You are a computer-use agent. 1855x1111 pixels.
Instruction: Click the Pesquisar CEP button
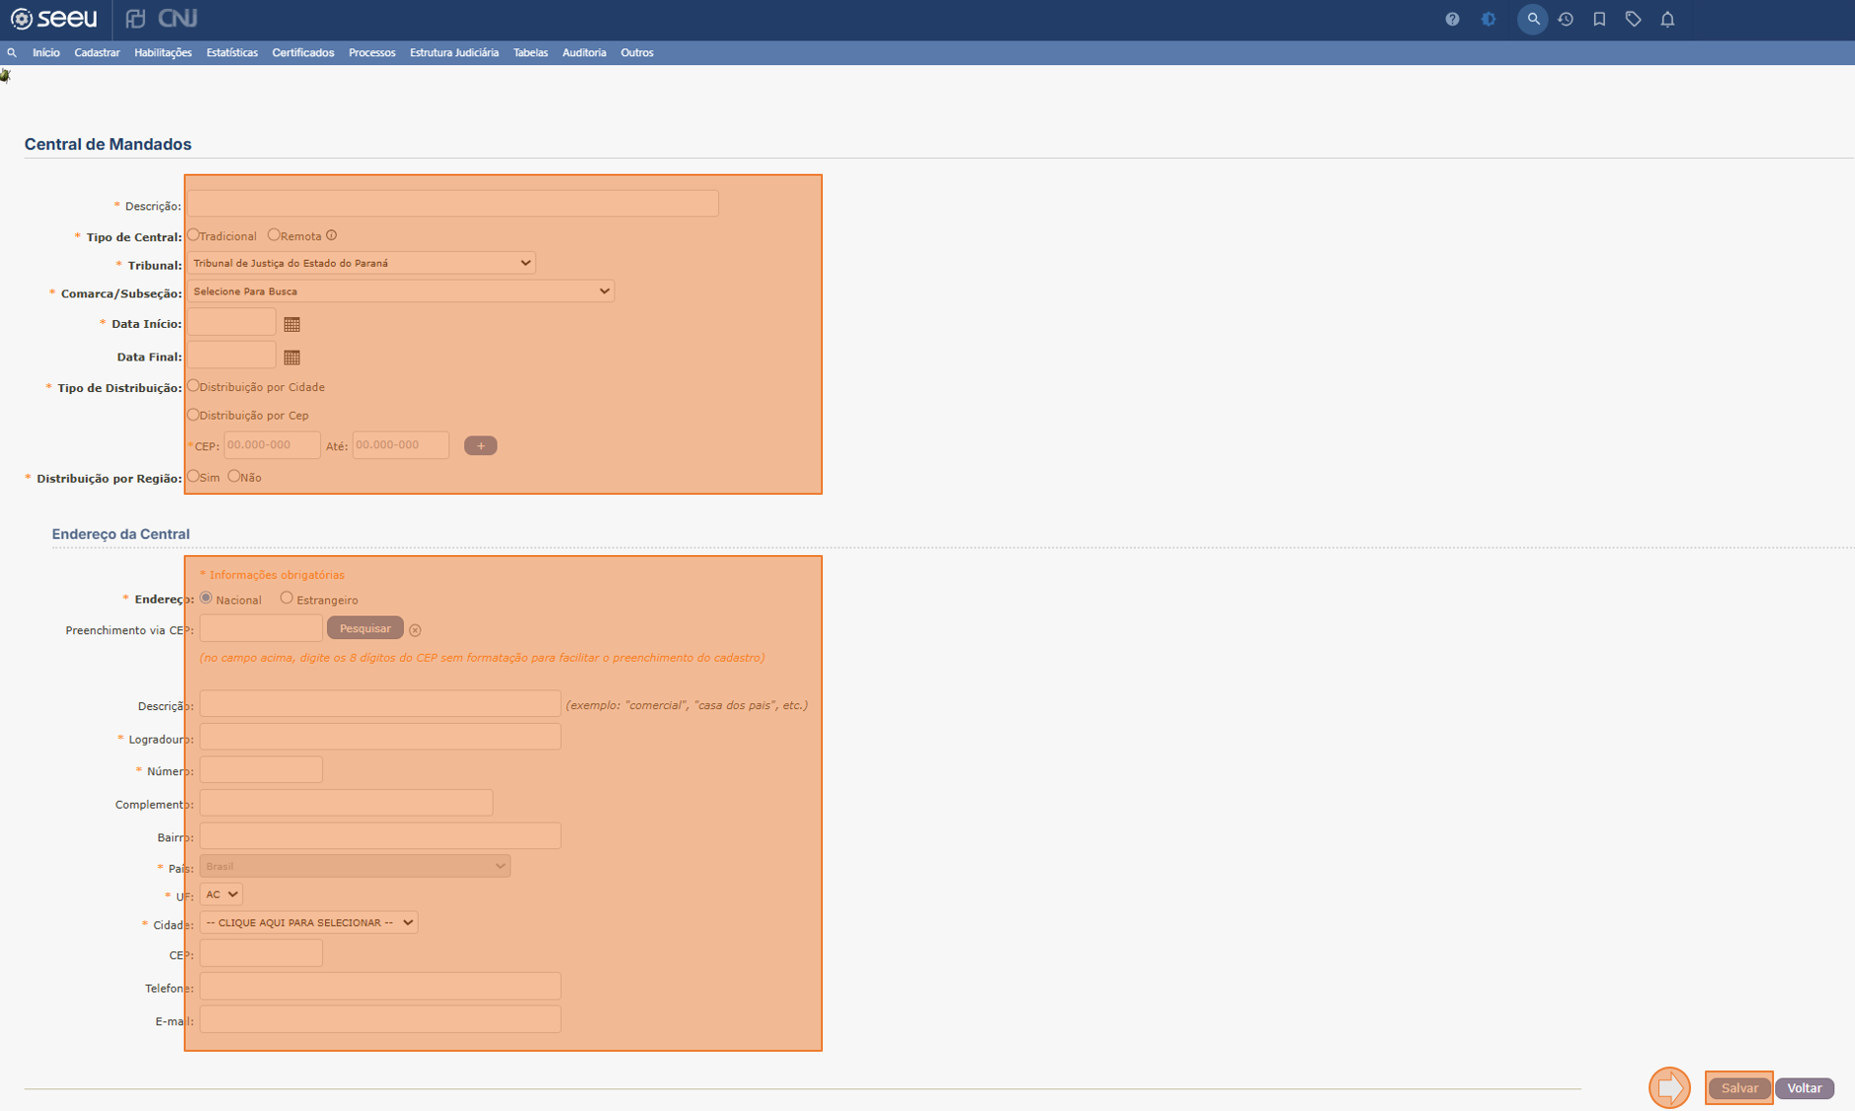coord(365,629)
